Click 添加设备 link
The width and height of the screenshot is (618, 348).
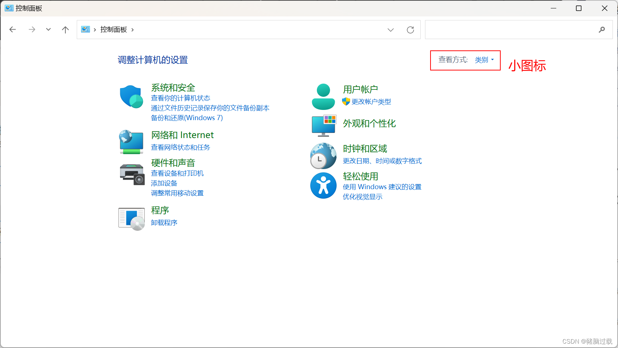(164, 183)
